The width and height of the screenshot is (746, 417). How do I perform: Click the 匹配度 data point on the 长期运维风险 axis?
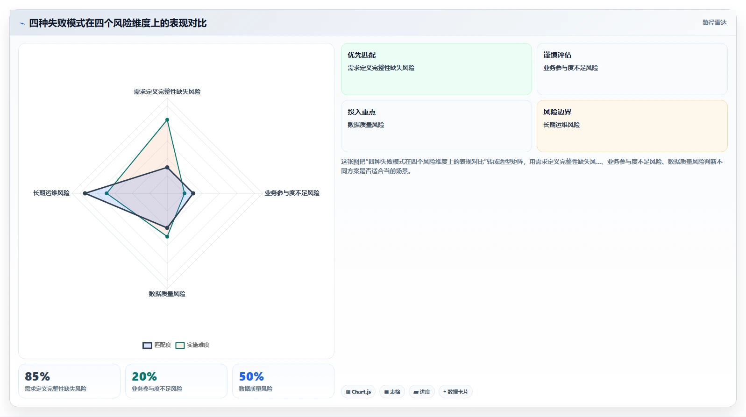coord(85,193)
